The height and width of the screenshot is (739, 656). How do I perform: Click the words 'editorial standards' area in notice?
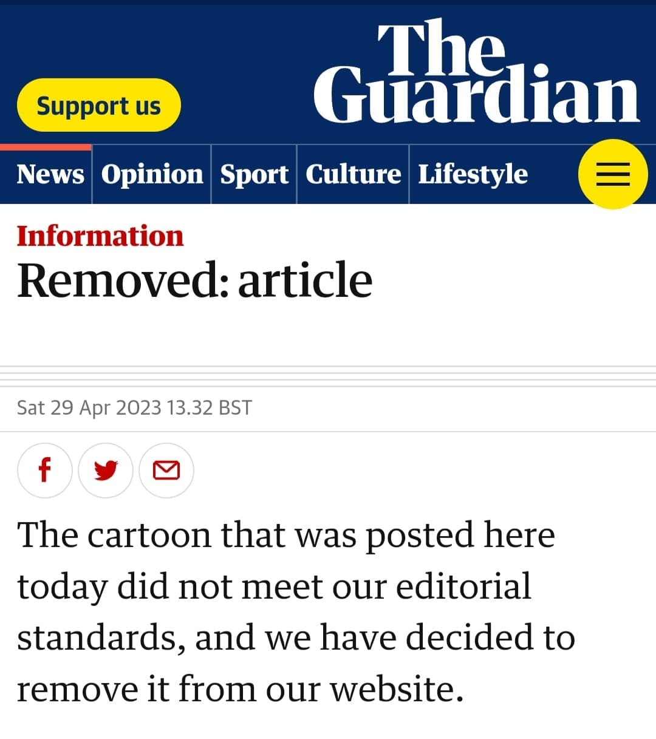pyautogui.click(x=274, y=612)
